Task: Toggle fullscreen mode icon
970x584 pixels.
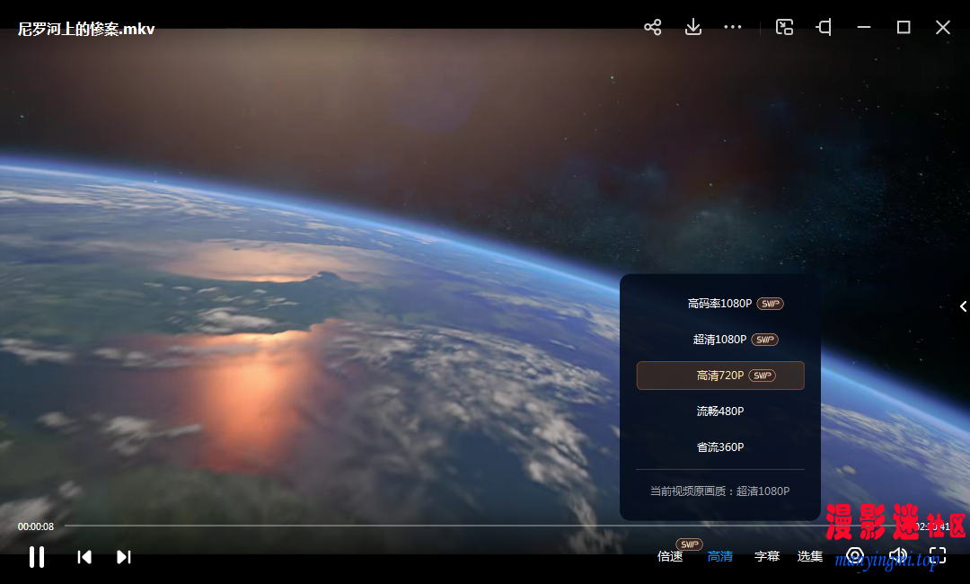Action: click(x=938, y=556)
